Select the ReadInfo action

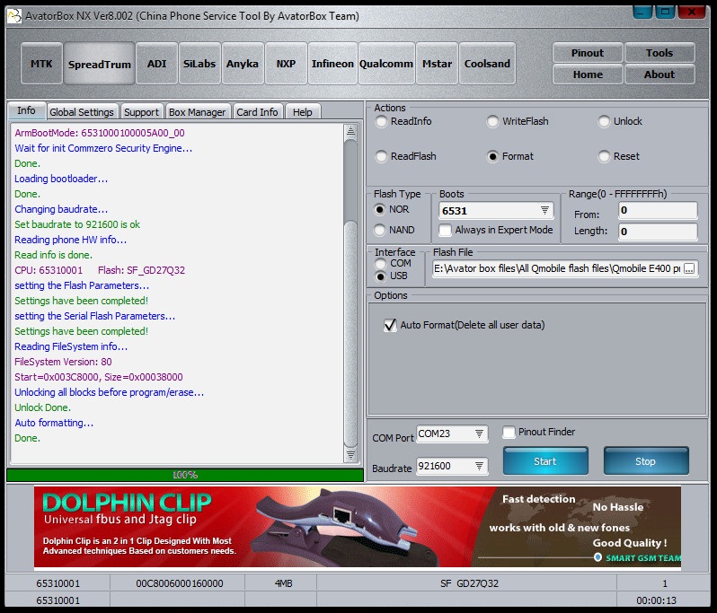coord(403,121)
